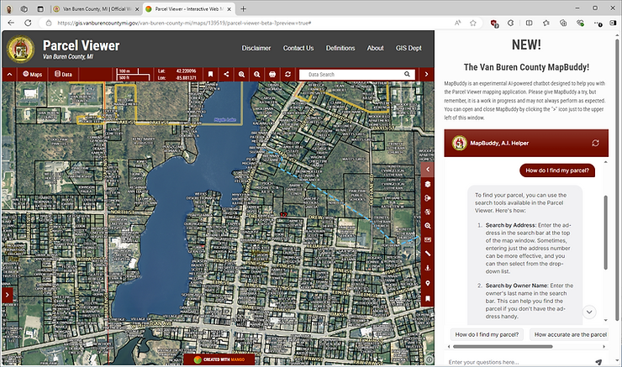Click the Van Buren County seal logo

21,50
